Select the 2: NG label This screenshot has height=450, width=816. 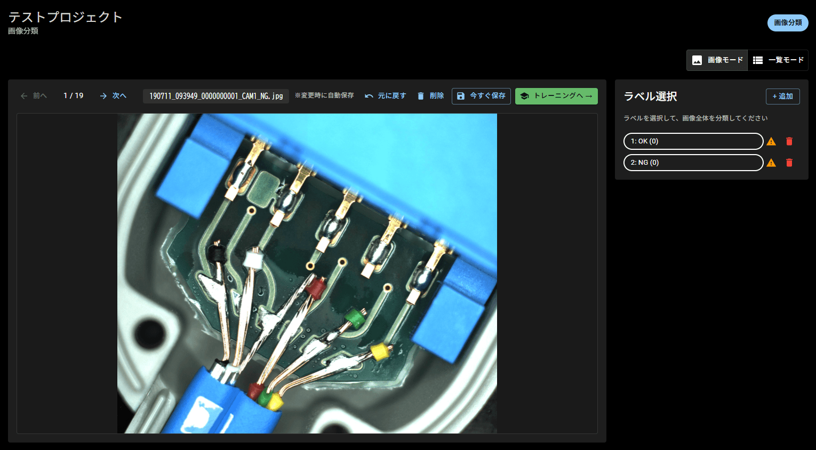point(693,163)
